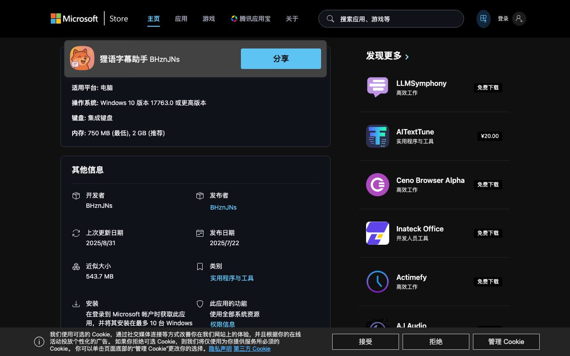This screenshot has height=356, width=570.
Task: Open the AITextTune app icon
Action: point(378,136)
